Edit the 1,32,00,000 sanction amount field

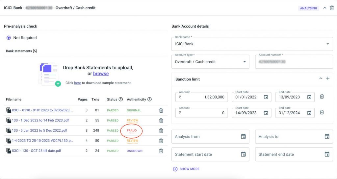tap(202, 97)
